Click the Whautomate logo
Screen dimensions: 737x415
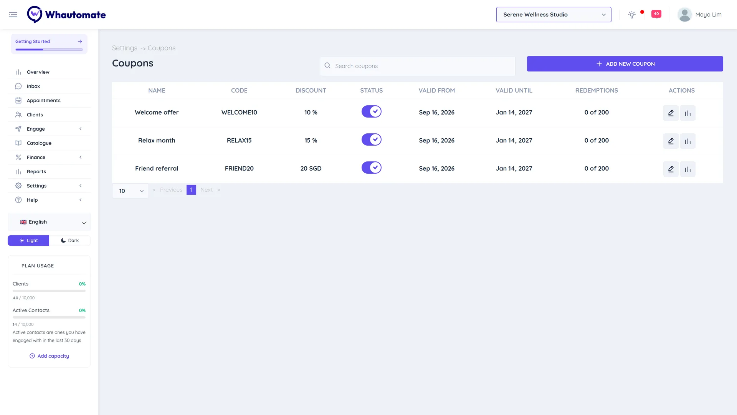pos(66,15)
